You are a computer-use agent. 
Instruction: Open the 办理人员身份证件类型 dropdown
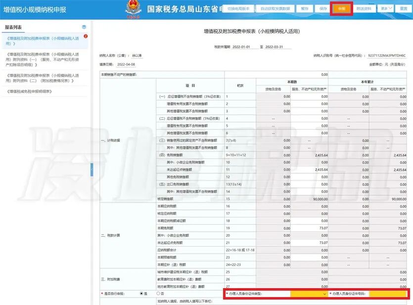309,294
